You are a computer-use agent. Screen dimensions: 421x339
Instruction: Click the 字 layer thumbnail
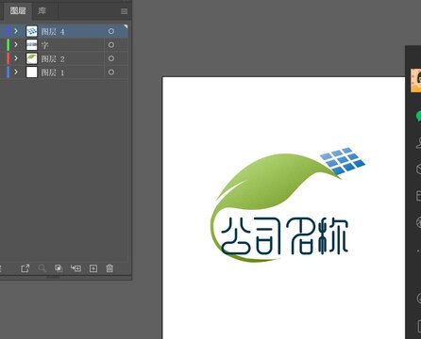(31, 45)
